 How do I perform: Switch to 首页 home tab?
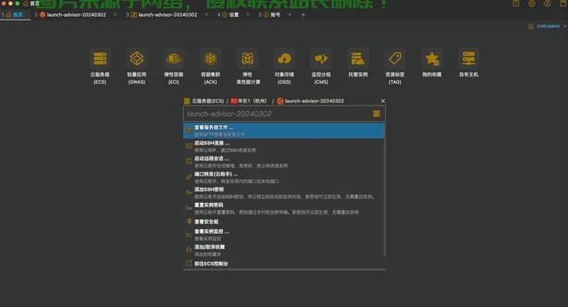coord(14,15)
